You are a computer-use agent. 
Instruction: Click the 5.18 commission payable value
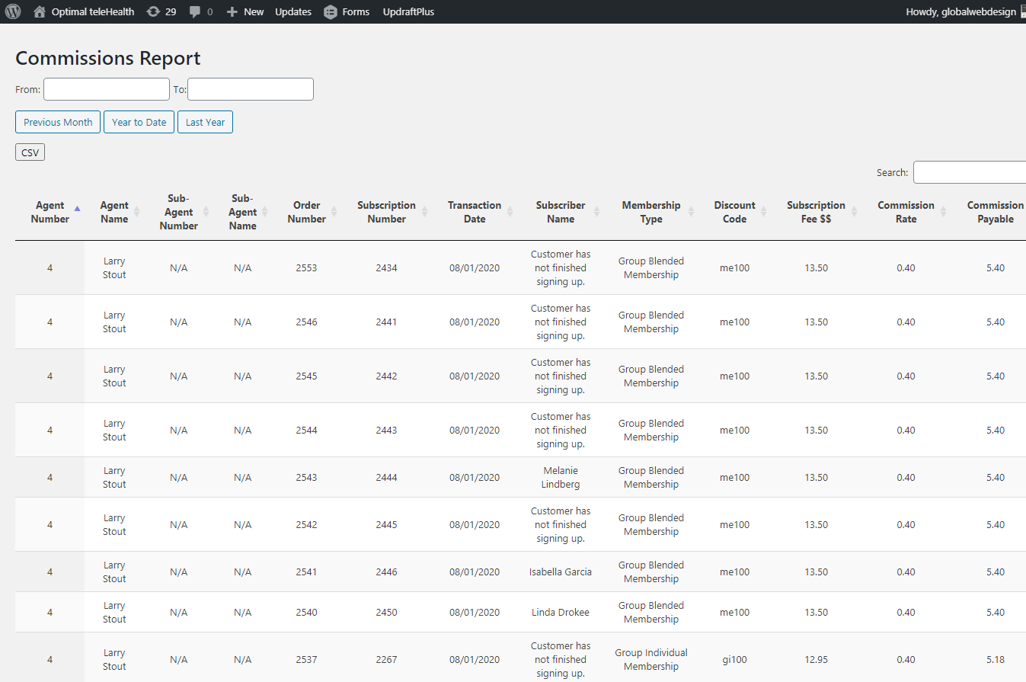996,660
